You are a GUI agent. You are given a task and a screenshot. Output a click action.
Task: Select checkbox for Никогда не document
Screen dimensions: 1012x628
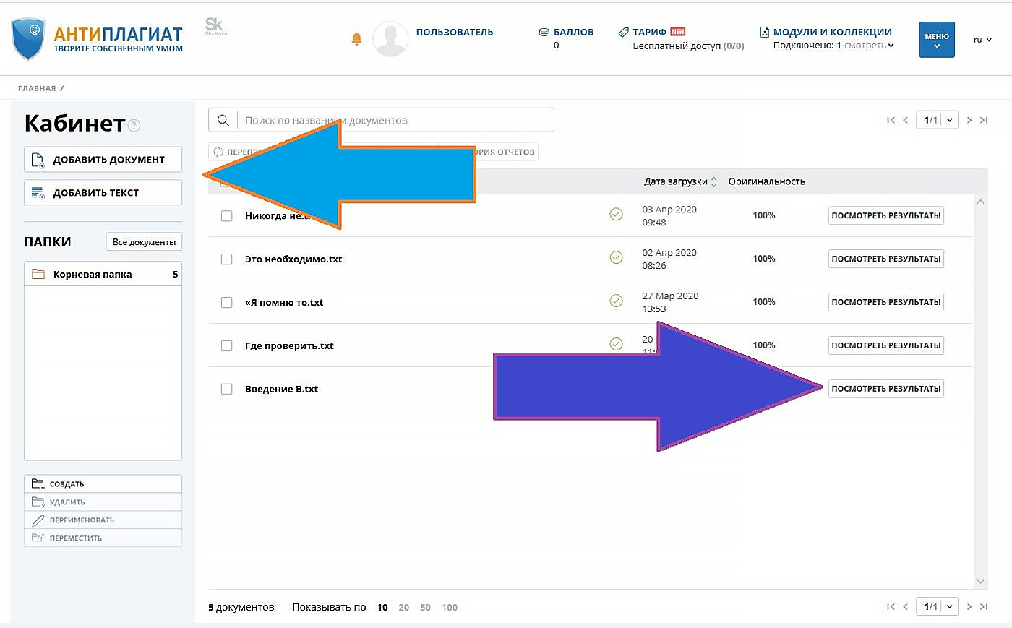(x=226, y=215)
